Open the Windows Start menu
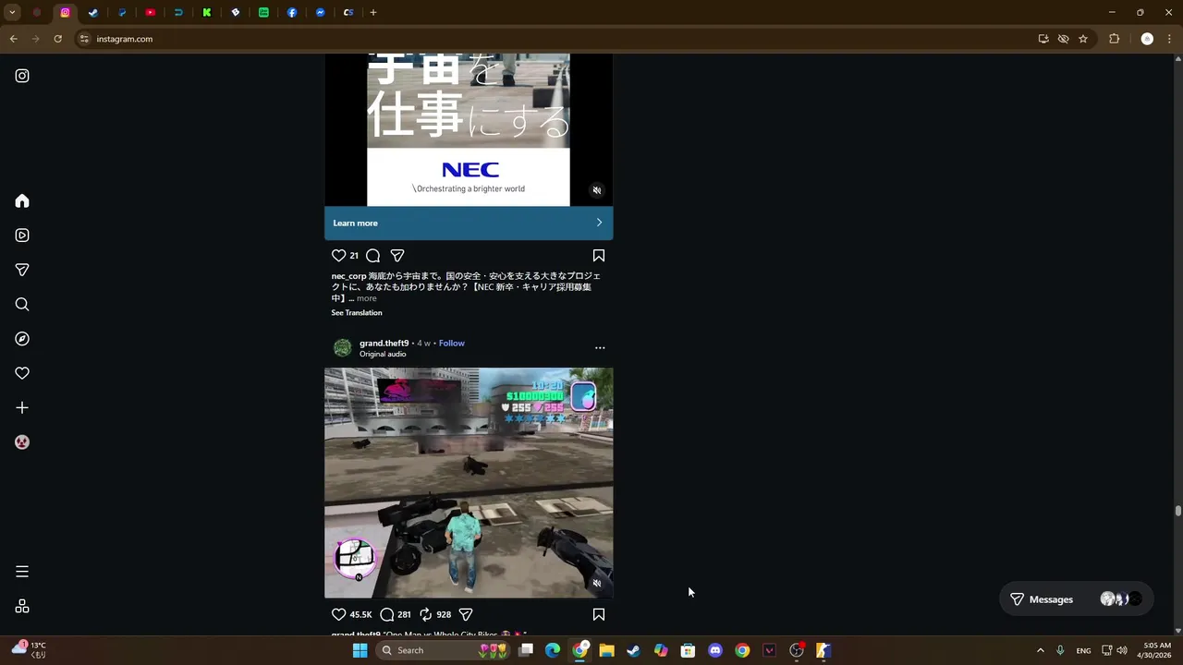 360,650
